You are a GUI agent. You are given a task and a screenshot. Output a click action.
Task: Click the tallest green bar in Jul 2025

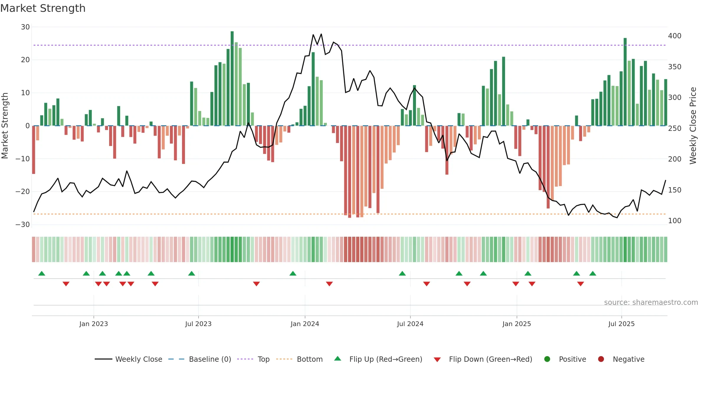pos(625,82)
